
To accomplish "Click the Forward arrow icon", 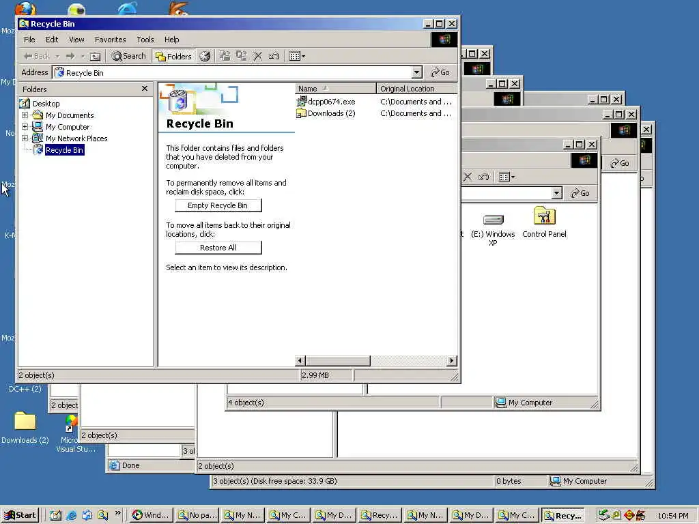I will pos(70,56).
